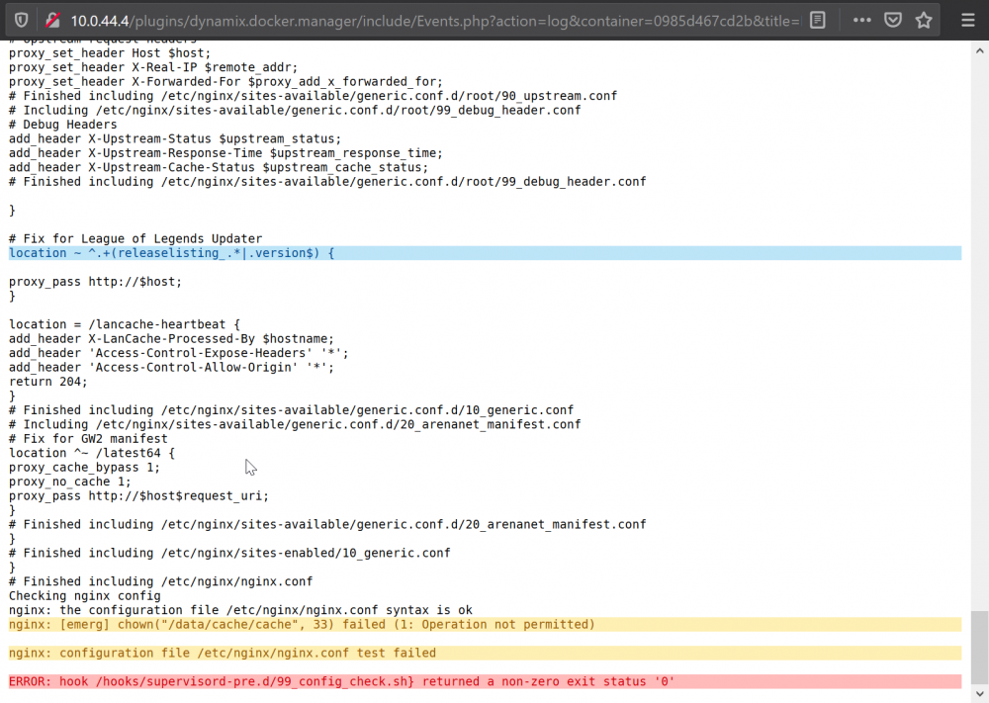Click 'Finished including /etc/nginx/sites-enabled/10_generic.conf' line
Screen dimensions: 989x703
229,553
